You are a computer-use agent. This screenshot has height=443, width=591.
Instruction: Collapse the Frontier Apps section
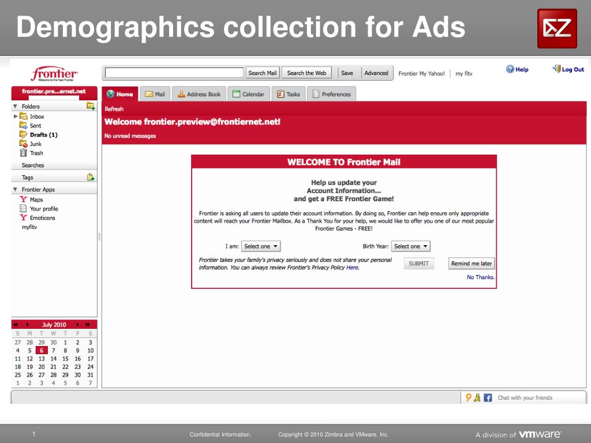click(x=15, y=189)
